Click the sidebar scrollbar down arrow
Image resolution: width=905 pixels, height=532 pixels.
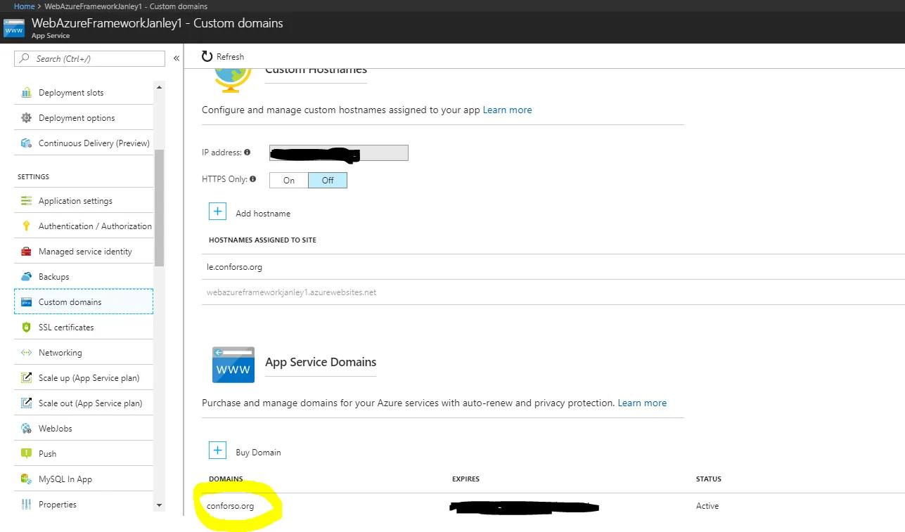pos(159,505)
